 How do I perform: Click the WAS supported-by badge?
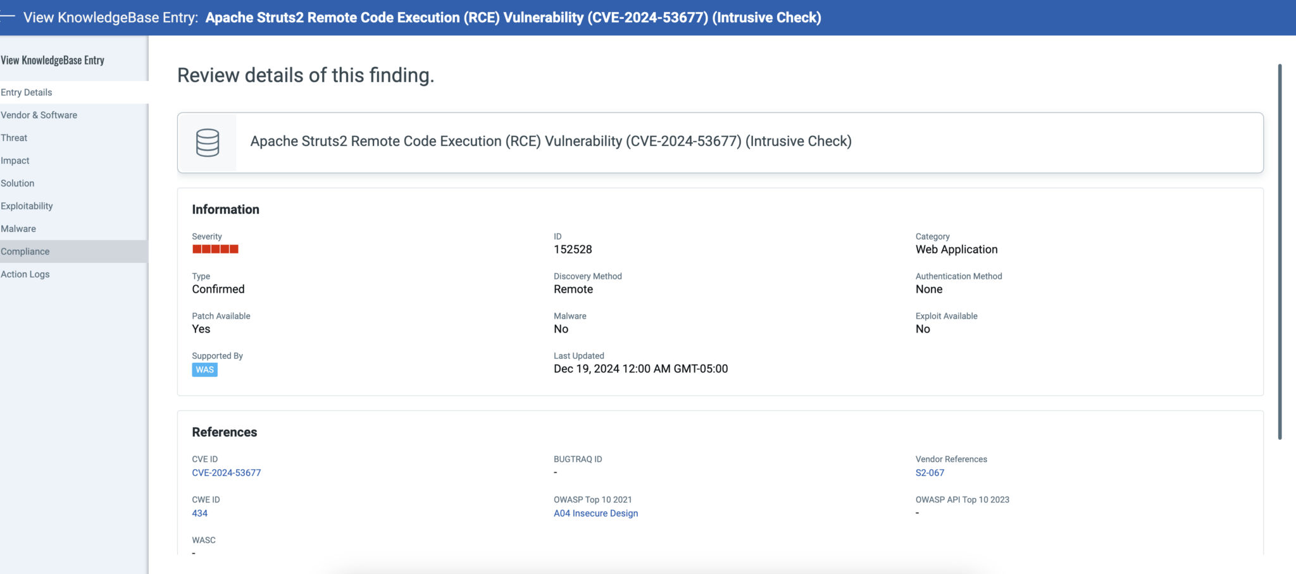pos(204,370)
